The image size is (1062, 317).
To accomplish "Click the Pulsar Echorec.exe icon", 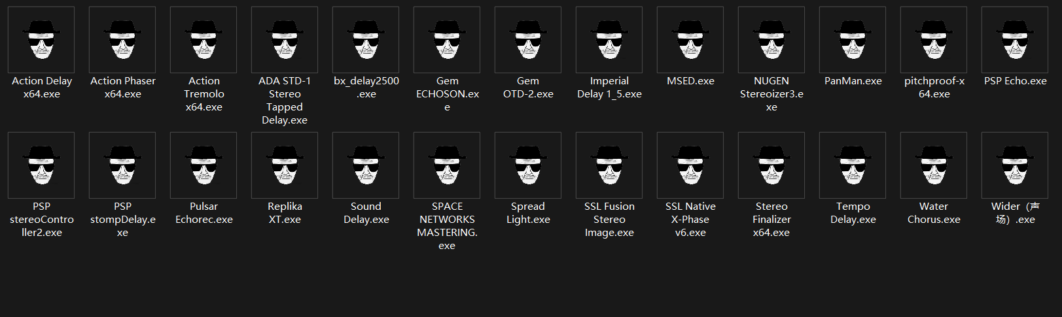I will pos(204,165).
